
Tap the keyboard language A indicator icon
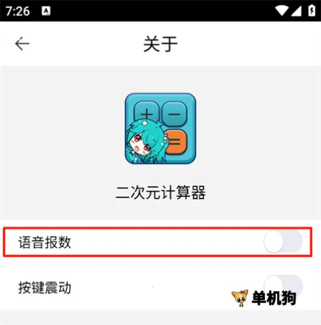point(46,11)
